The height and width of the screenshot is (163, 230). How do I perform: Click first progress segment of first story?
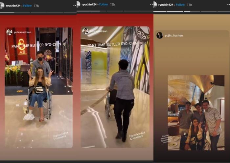pyautogui.click(x=7, y=12)
